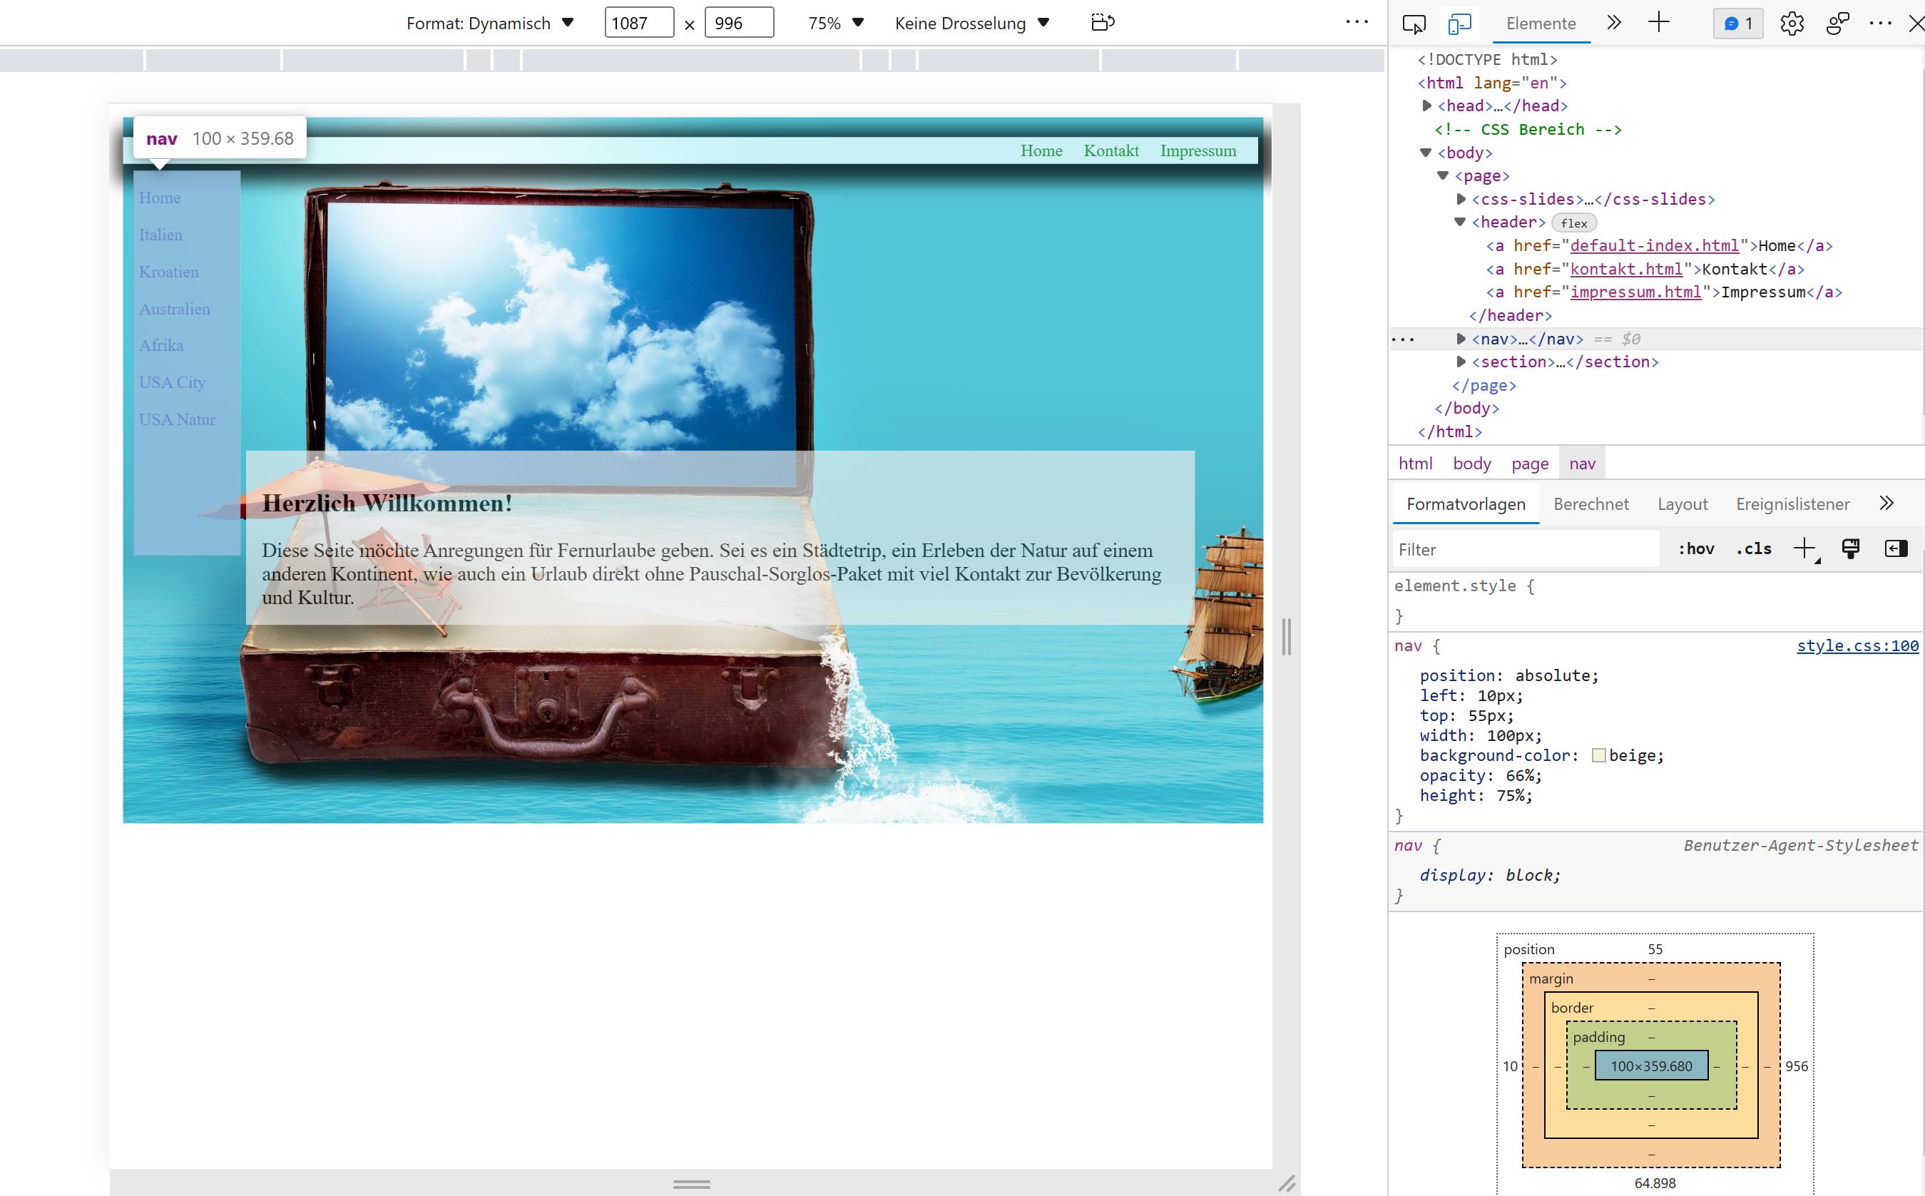The width and height of the screenshot is (1925, 1196).
Task: Activate the inspect element picker icon
Action: [x=1414, y=24]
